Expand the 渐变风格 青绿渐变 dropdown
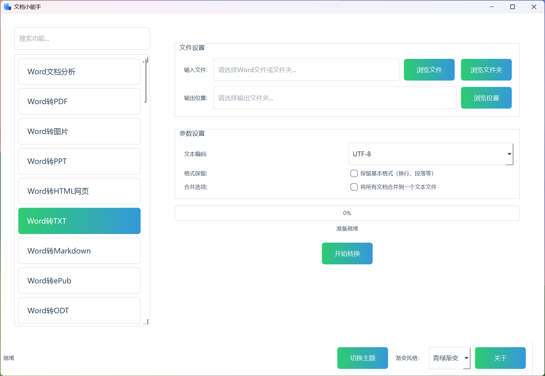Image resolution: width=545 pixels, height=376 pixels. (449, 358)
